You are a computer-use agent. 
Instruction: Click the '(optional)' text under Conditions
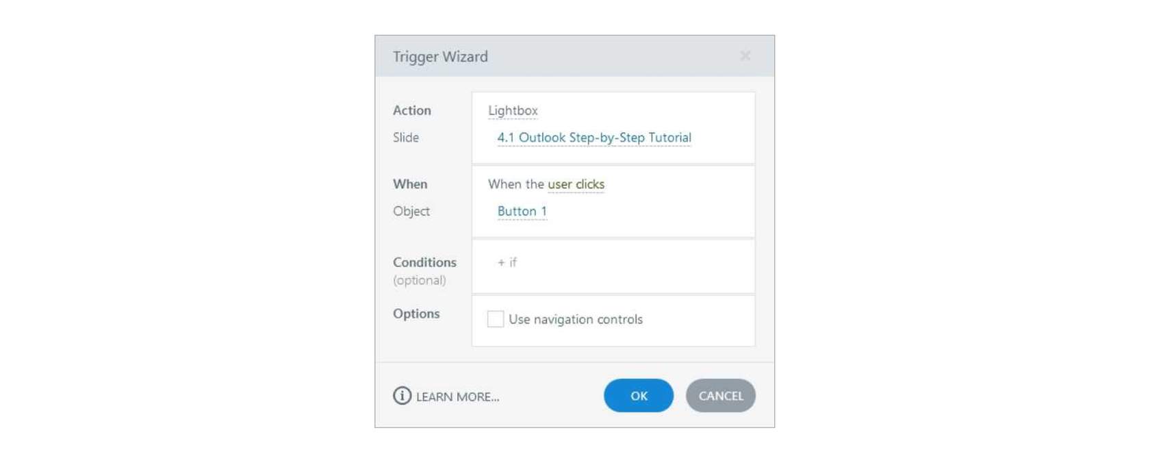[x=420, y=280]
